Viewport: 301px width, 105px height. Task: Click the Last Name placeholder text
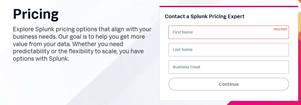click(183, 50)
